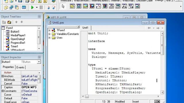Screen dimensions: 184x103
Task: Select the arrow pointer in component palette
Action: 63,6
